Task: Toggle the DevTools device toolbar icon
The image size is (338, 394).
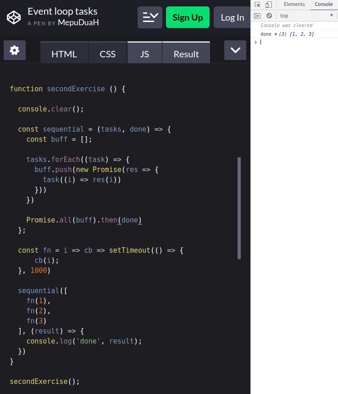Action: [x=269, y=5]
